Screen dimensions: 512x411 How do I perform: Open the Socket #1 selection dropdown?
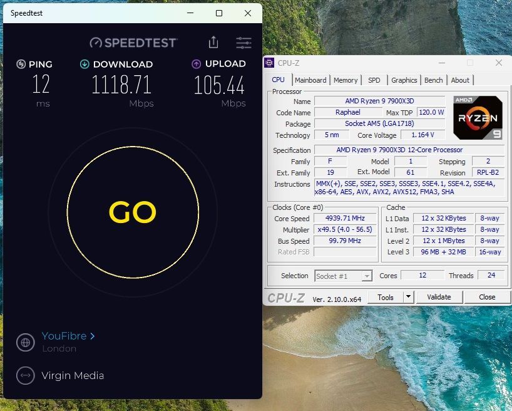(343, 276)
